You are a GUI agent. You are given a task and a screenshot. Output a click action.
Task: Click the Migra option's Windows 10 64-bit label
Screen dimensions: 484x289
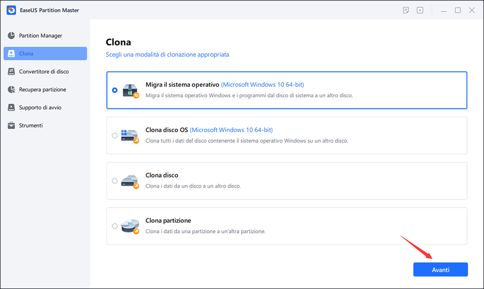click(262, 85)
